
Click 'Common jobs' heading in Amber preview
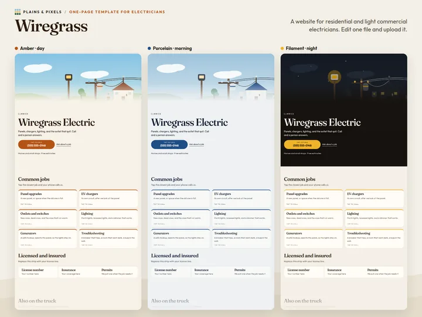[33, 179]
